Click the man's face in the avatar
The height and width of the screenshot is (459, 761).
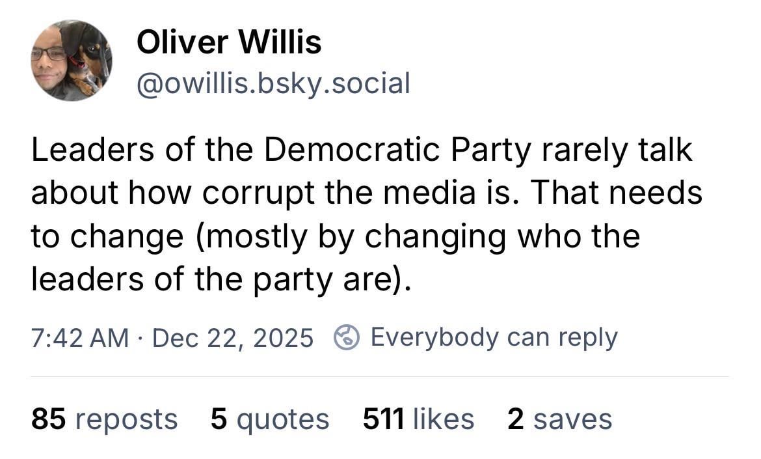(49, 65)
